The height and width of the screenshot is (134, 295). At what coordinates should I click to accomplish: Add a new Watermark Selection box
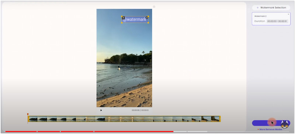click(271, 8)
